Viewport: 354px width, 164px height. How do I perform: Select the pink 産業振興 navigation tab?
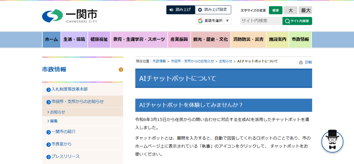coord(179,39)
